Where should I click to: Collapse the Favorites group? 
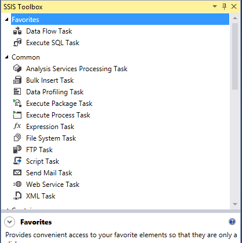(7, 19)
